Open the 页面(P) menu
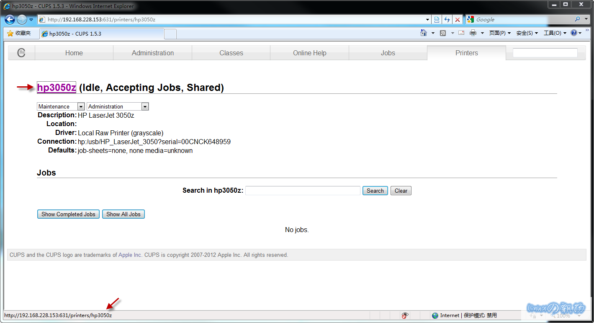 coord(500,33)
